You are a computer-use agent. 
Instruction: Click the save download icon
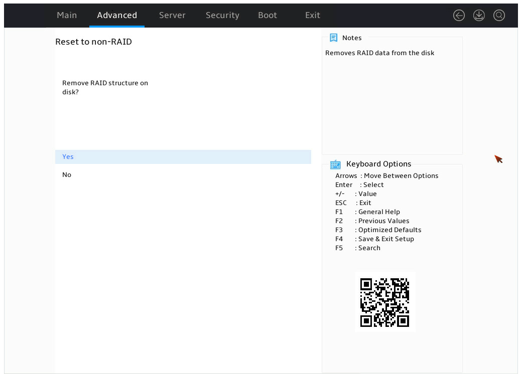[479, 16]
